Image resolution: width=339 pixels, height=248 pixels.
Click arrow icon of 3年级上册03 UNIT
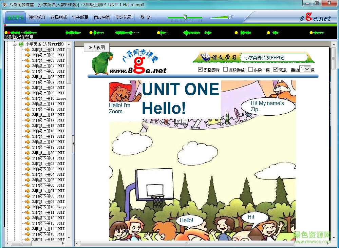[27, 60]
